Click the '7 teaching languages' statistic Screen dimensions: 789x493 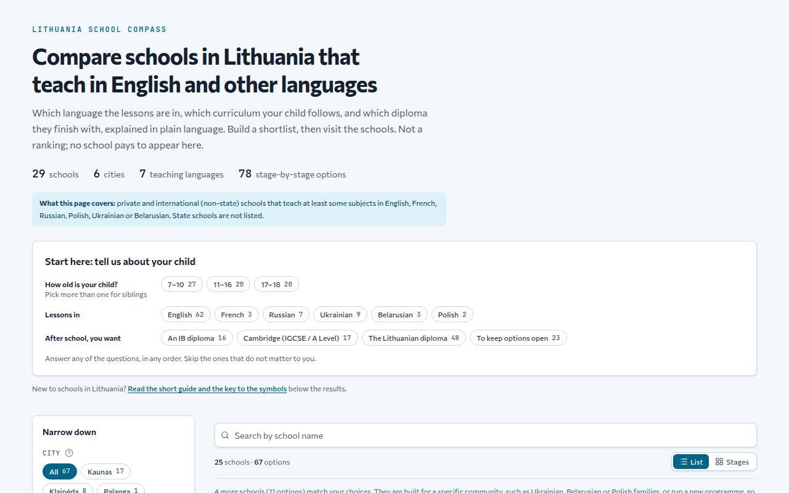pos(181,174)
